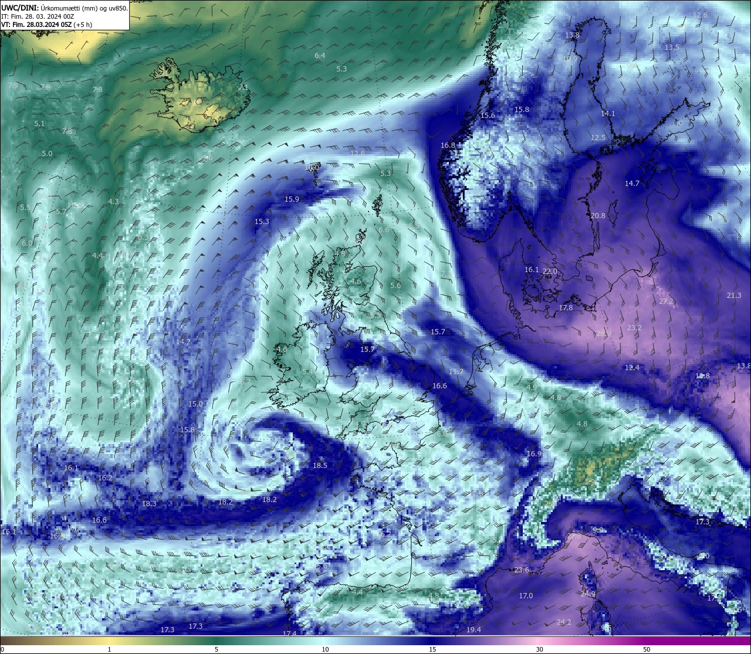
Task: Click the value '20.8' over the Baltic Sea
Action: (598, 216)
